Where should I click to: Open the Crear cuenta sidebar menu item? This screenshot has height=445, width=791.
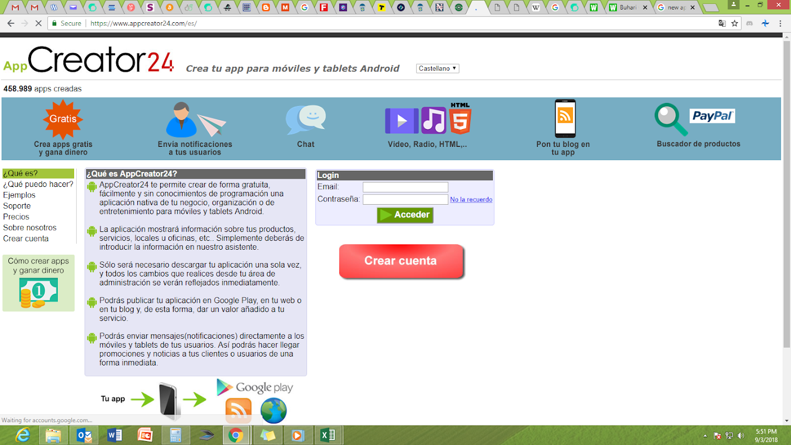coord(26,239)
